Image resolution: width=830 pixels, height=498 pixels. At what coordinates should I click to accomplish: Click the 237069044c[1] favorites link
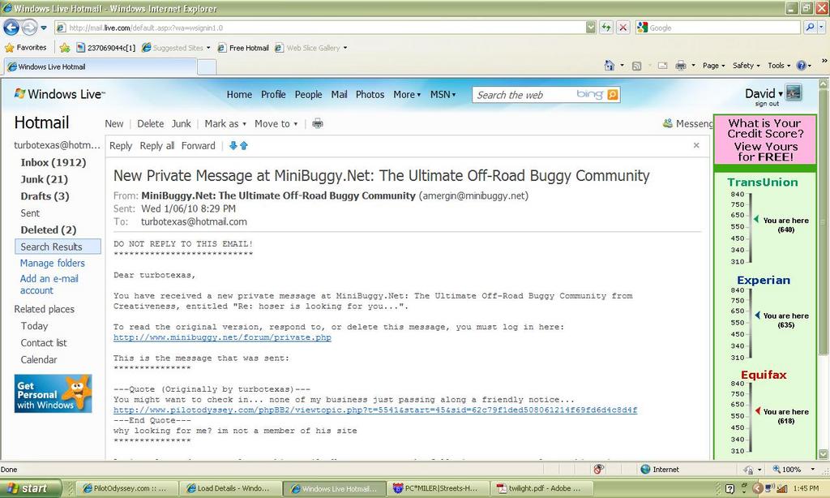(x=106, y=48)
